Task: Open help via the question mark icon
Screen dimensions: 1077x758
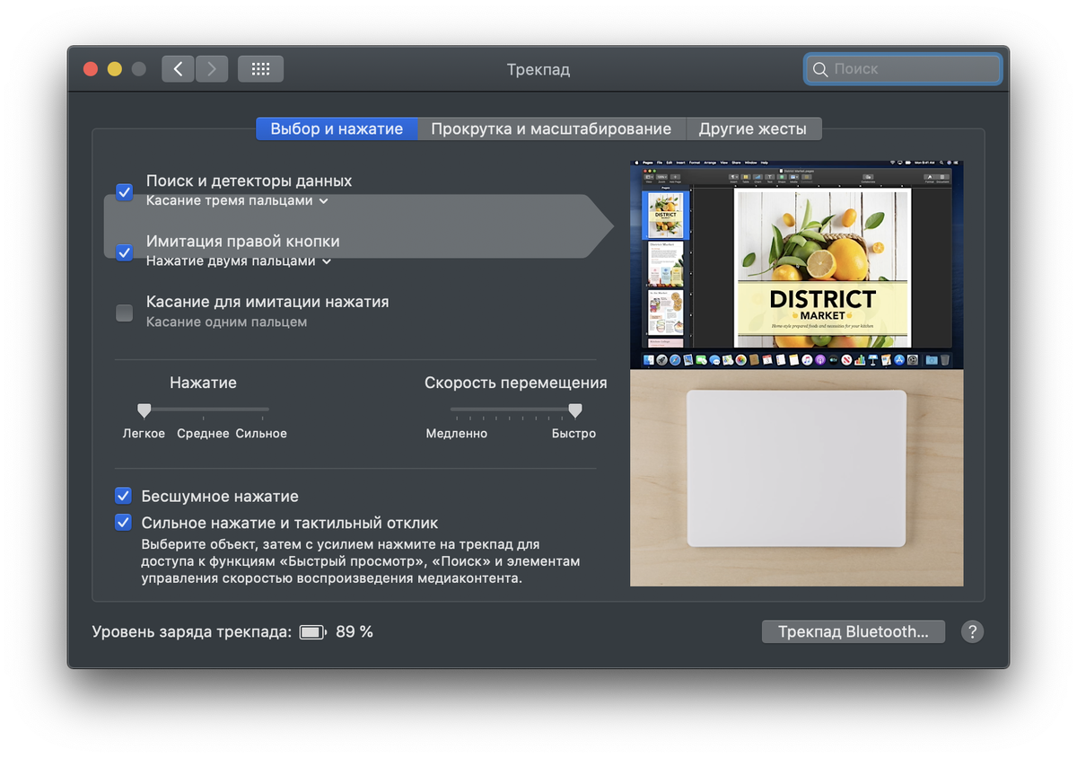Action: click(x=972, y=631)
